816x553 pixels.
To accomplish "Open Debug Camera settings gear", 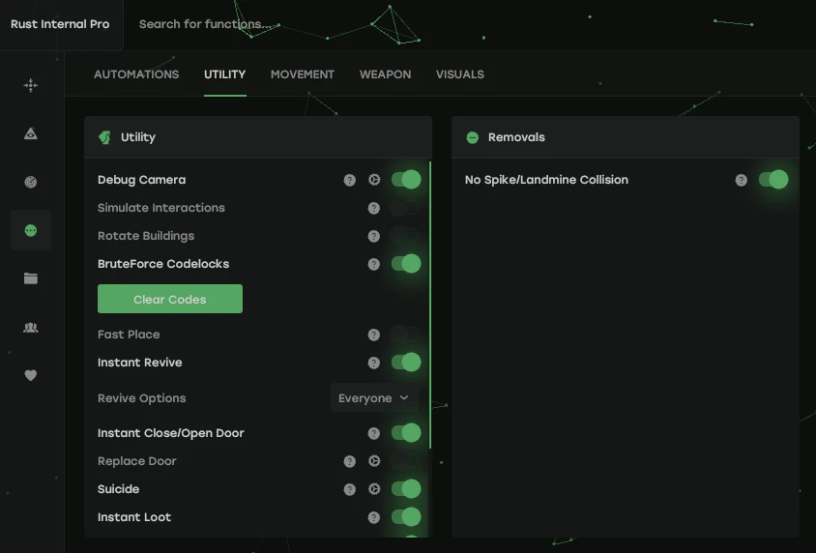I will [374, 180].
